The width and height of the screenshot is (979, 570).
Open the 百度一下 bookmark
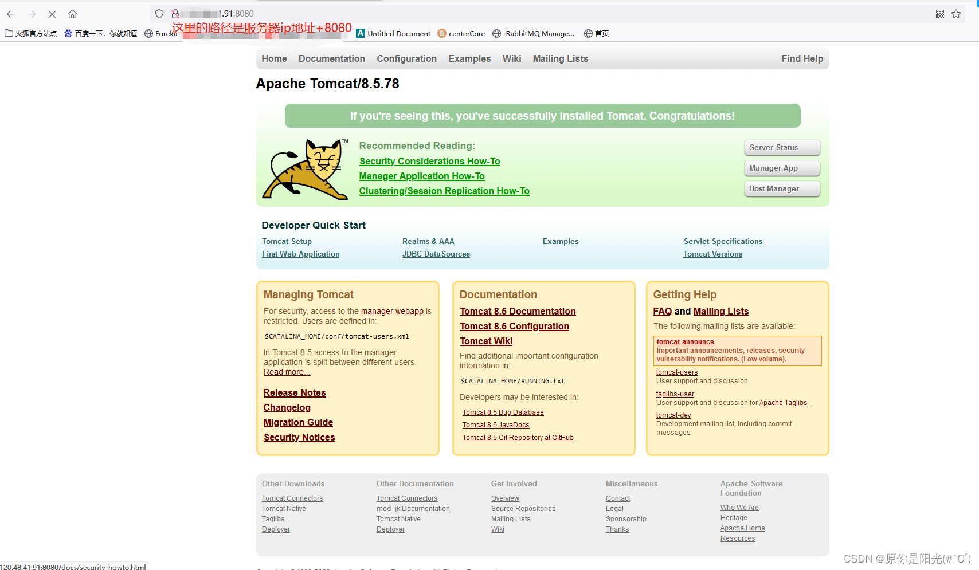(x=100, y=33)
